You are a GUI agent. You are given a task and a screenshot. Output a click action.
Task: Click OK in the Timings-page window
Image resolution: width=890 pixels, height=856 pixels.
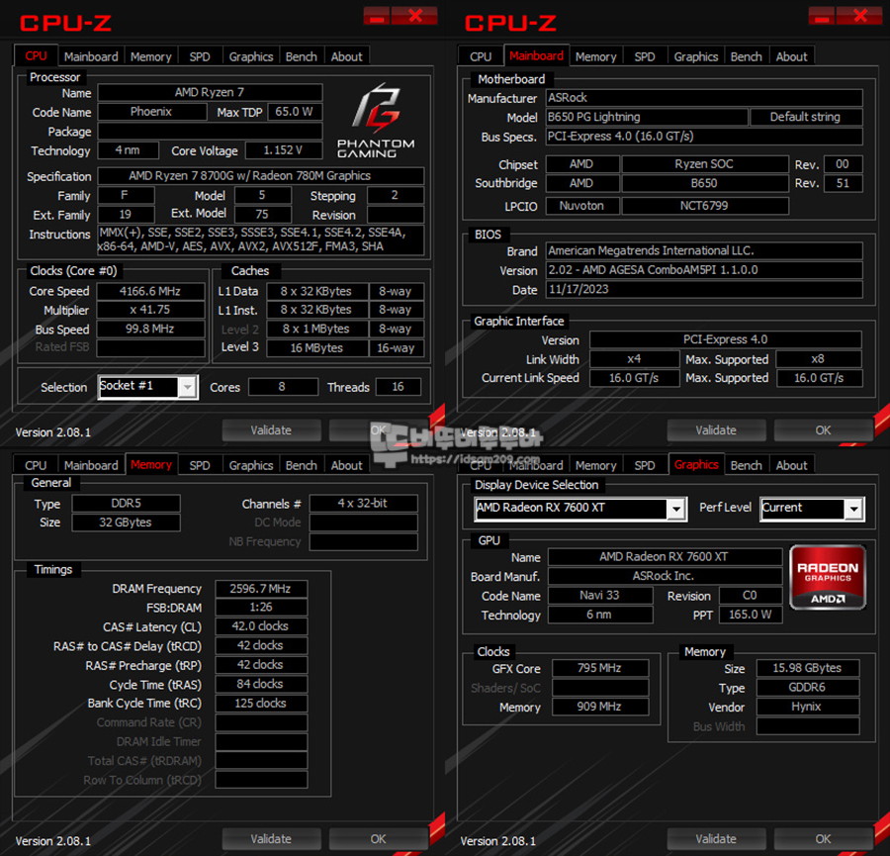pyautogui.click(x=378, y=839)
